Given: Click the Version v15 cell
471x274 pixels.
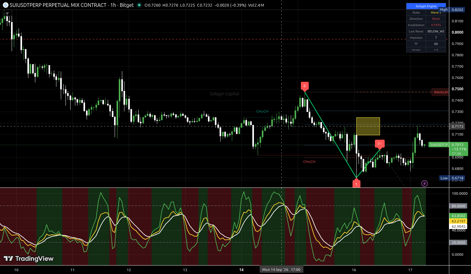Looking at the screenshot, I should (436, 50).
